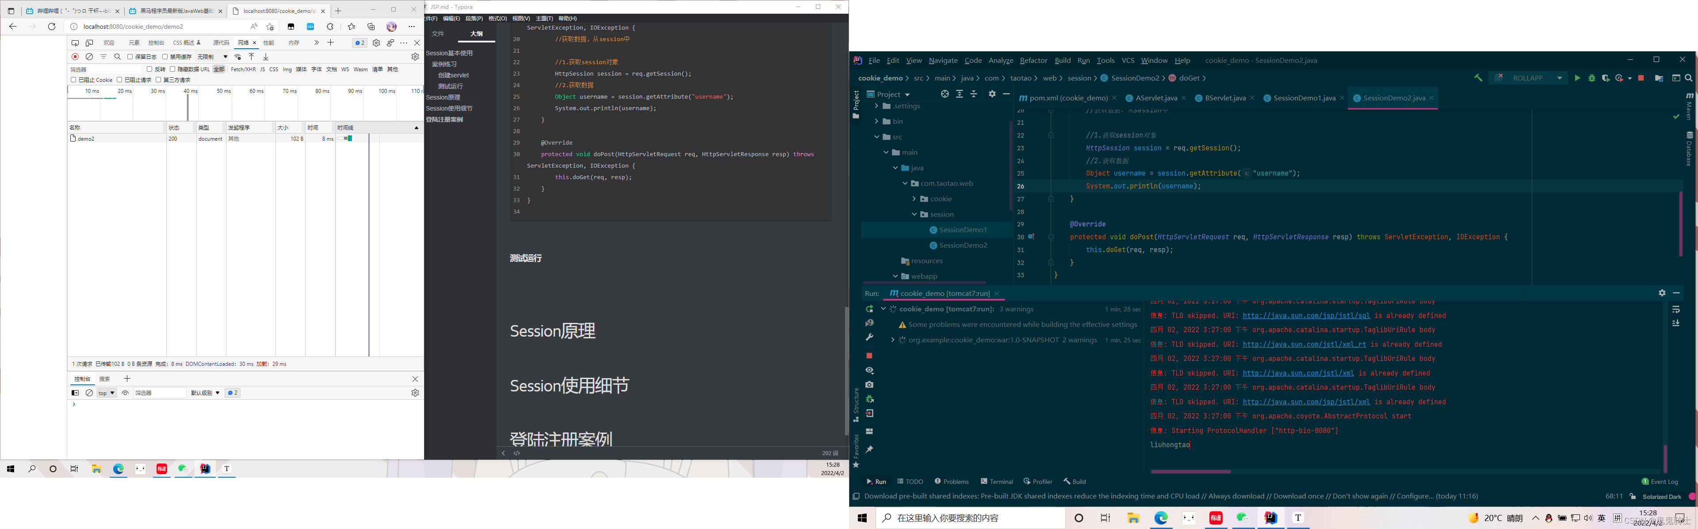Click the network timeline overview red marker
Screen dimensions: 1698x529
pyautogui.click(x=187, y=107)
